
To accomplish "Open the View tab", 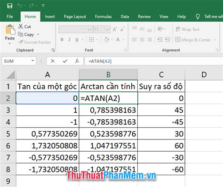I will click(x=164, y=16).
